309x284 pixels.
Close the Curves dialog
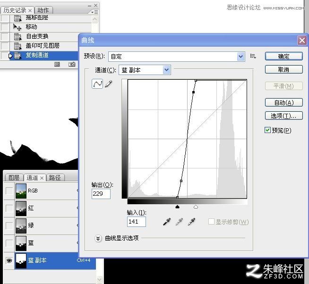302,41
